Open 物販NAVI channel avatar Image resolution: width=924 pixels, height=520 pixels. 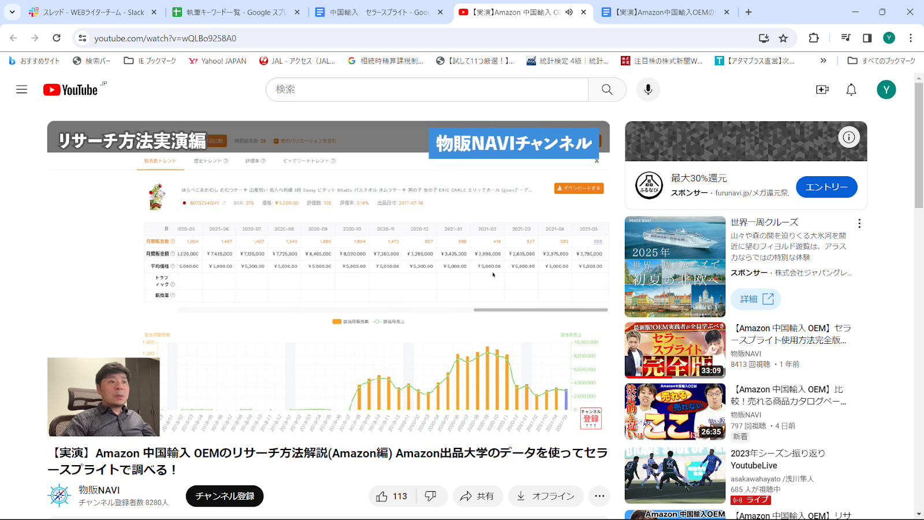pos(59,496)
